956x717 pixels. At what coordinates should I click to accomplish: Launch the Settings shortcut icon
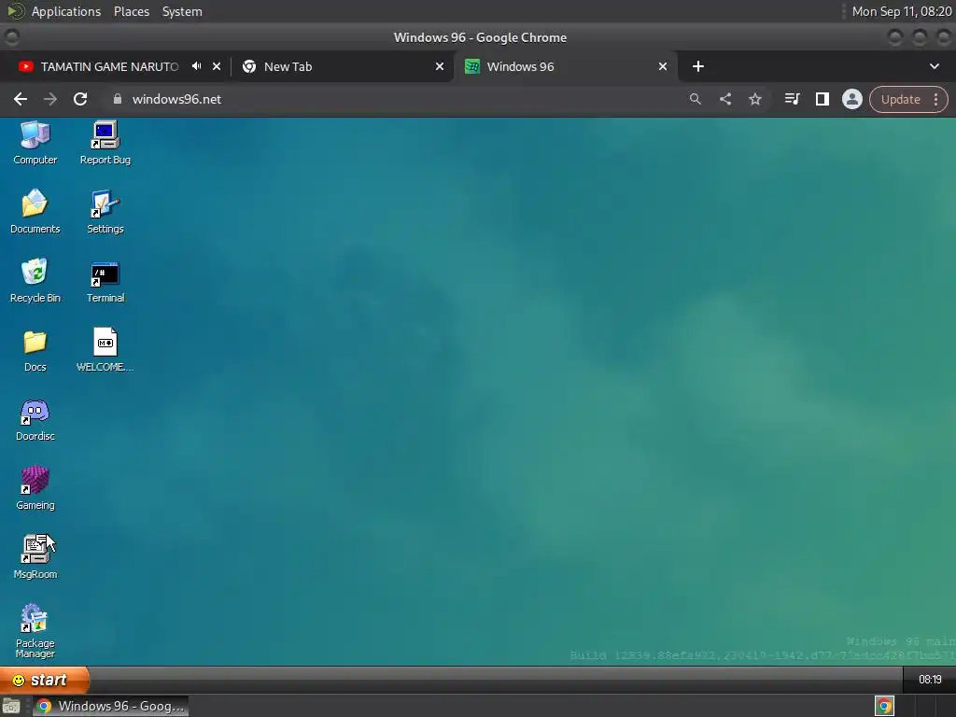(x=105, y=212)
